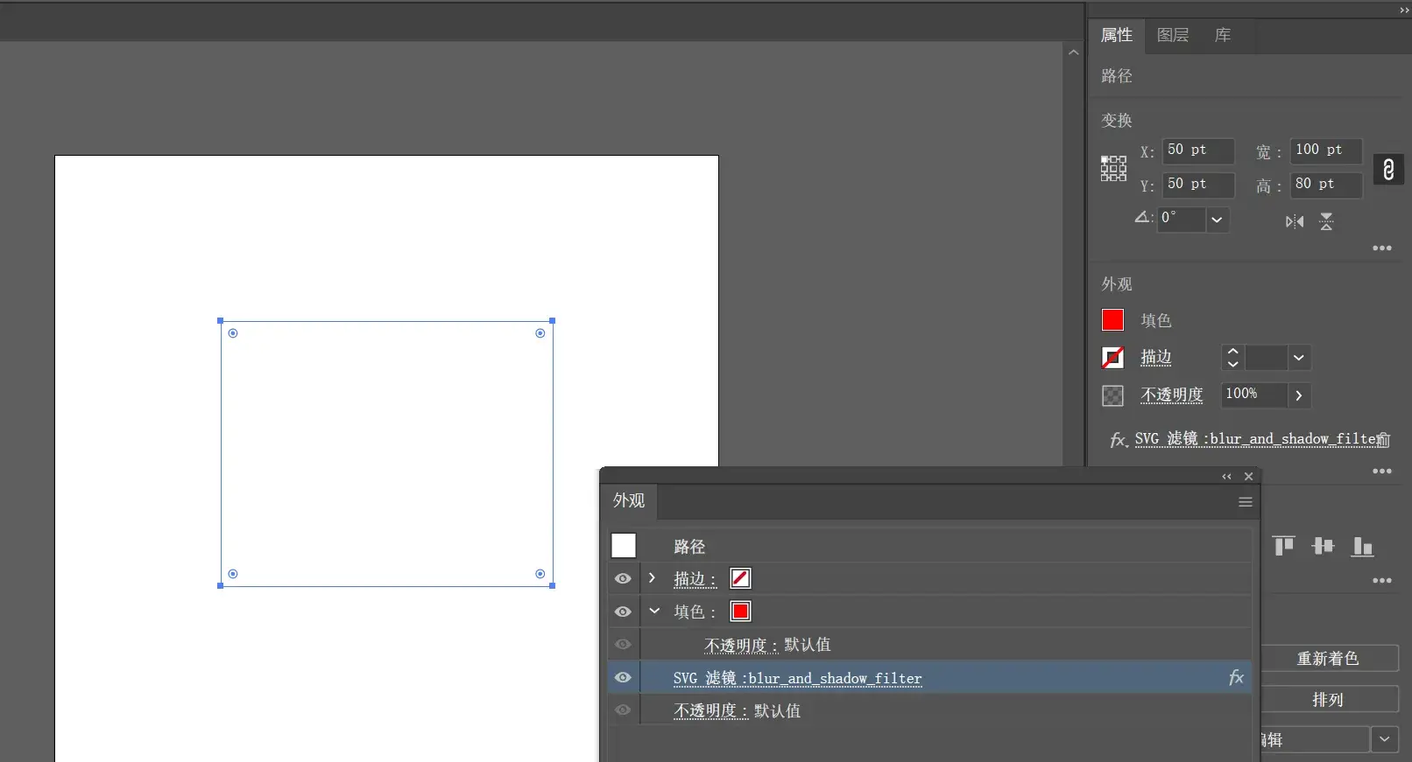Switch to the 图层 tab
This screenshot has width=1412, height=762.
(1173, 35)
